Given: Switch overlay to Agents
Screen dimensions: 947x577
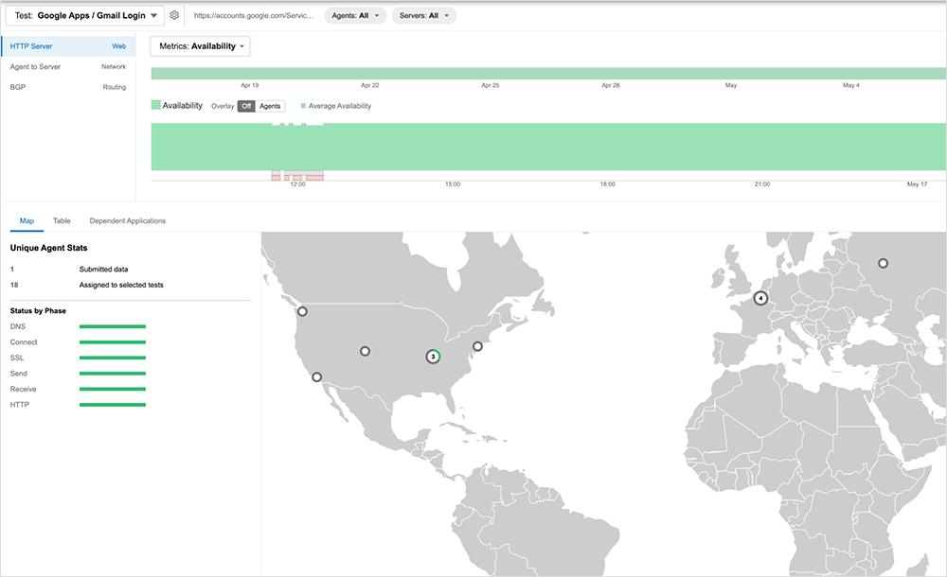Looking at the screenshot, I should tap(270, 106).
